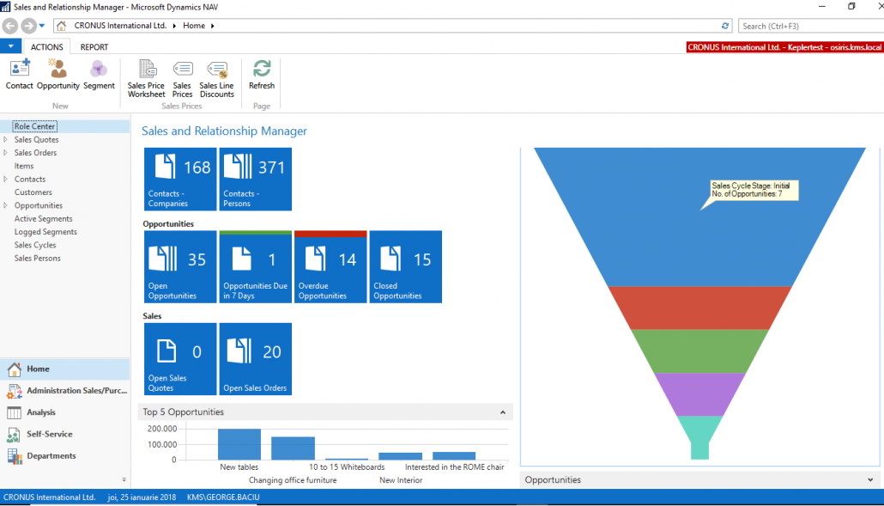Open Logged Segments list

(x=45, y=232)
